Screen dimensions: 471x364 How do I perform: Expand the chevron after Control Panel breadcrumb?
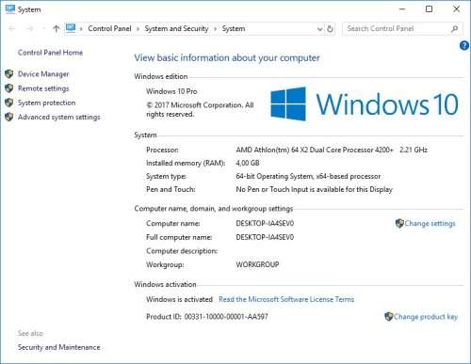pyautogui.click(x=138, y=29)
